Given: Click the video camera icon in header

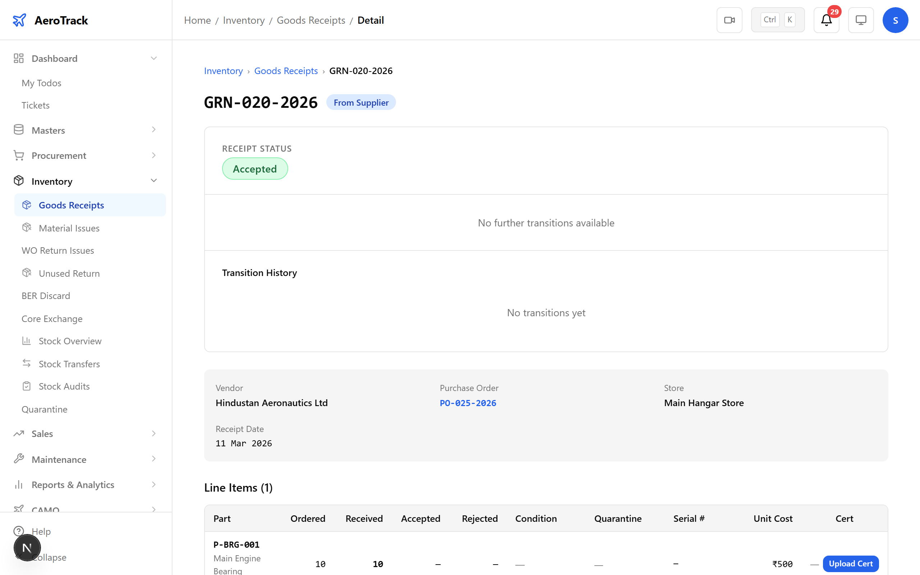Looking at the screenshot, I should [729, 20].
